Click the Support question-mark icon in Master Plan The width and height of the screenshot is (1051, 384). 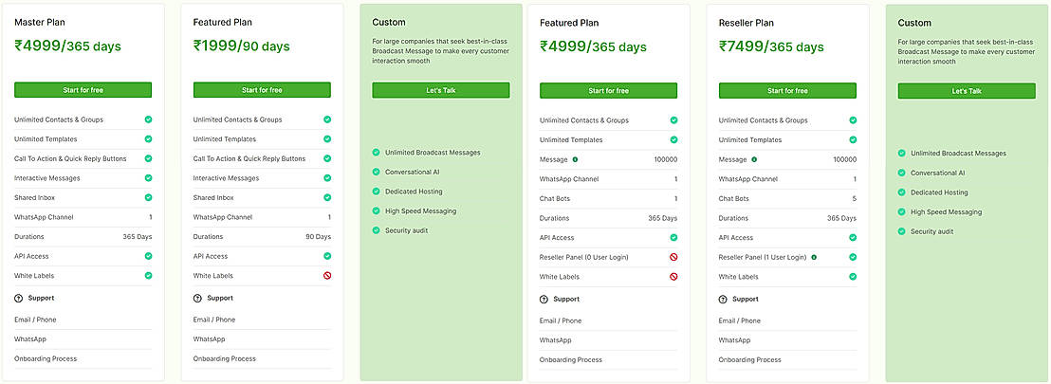pos(19,298)
